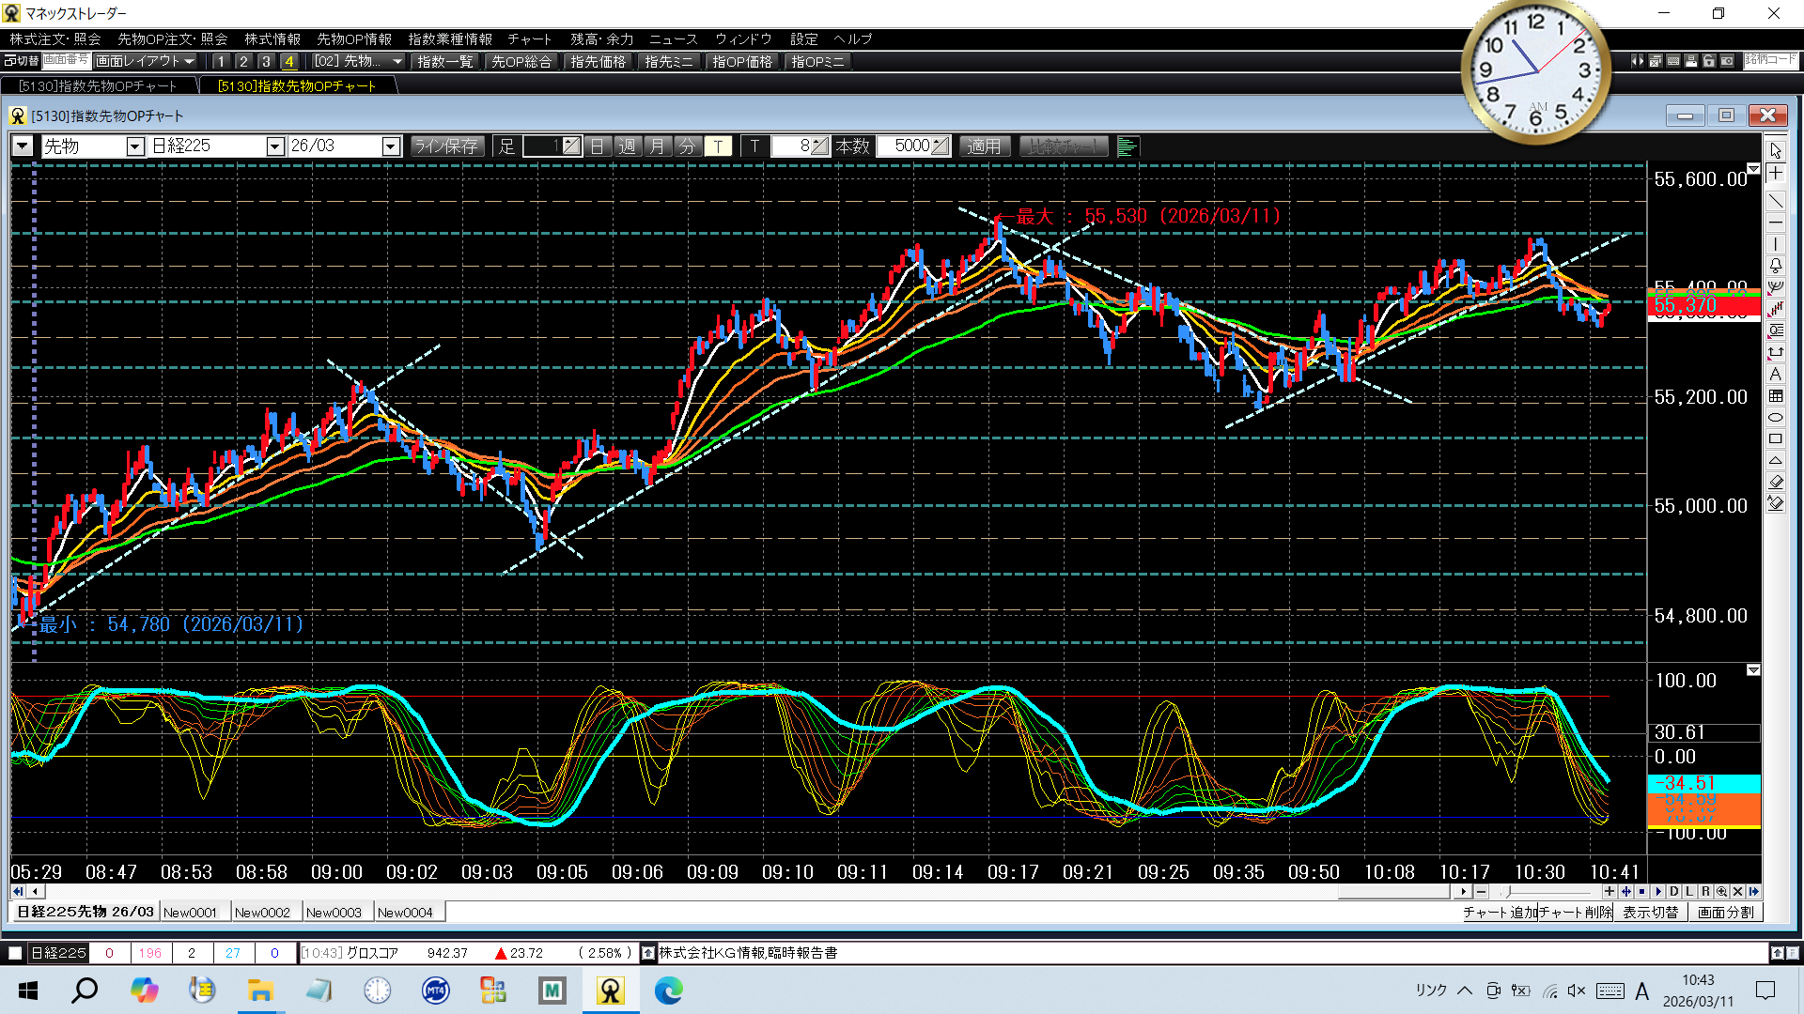Expand the 日経225 symbol dropdown

[274, 146]
